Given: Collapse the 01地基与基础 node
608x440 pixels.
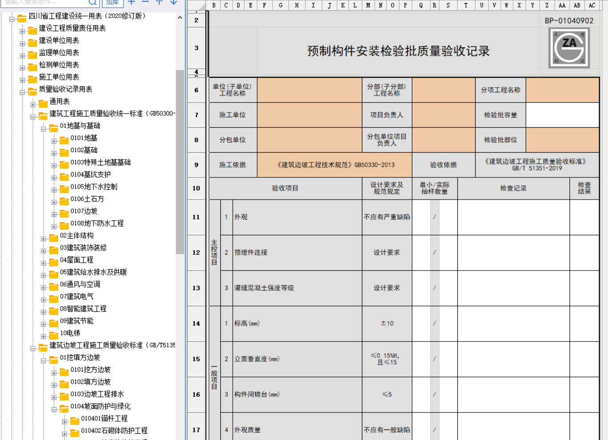Looking at the screenshot, I should click(44, 129).
